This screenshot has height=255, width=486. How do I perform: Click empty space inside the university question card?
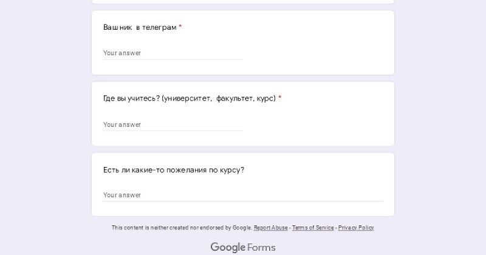320,124
